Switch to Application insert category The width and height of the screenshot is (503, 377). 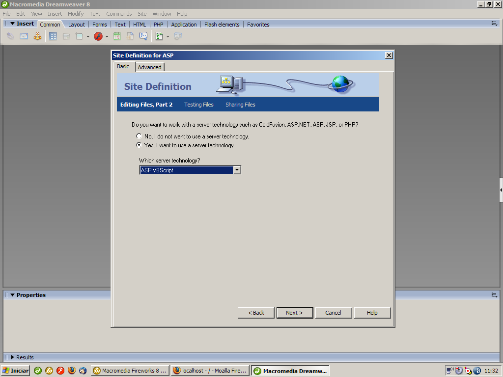point(184,25)
